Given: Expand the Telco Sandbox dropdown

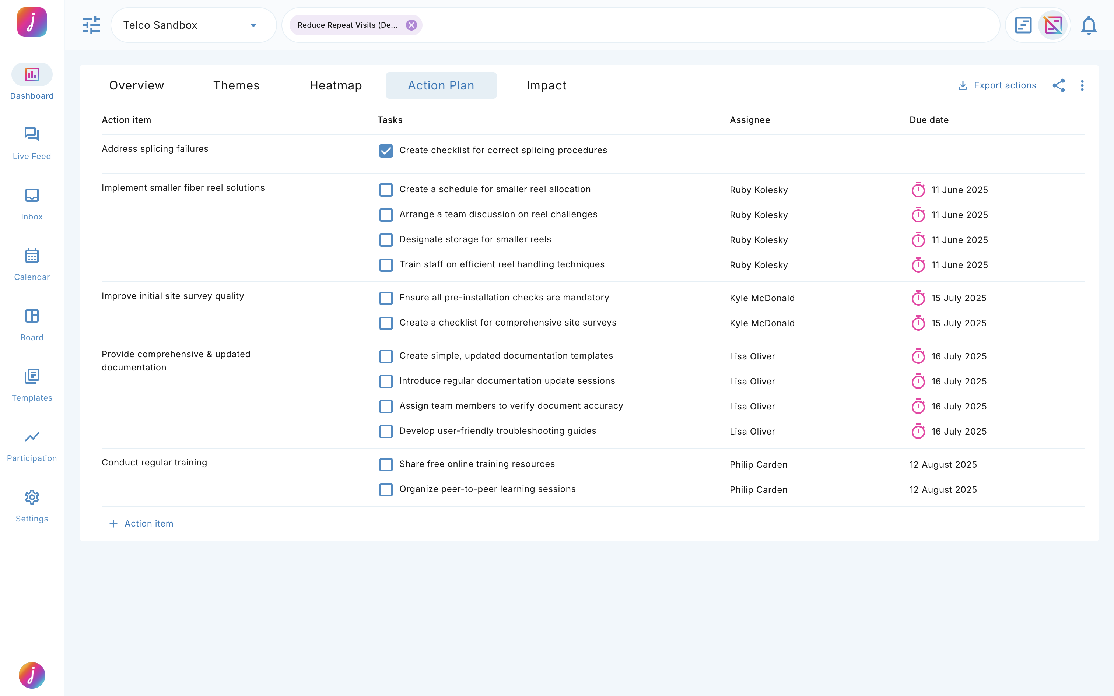Looking at the screenshot, I should [x=253, y=25].
